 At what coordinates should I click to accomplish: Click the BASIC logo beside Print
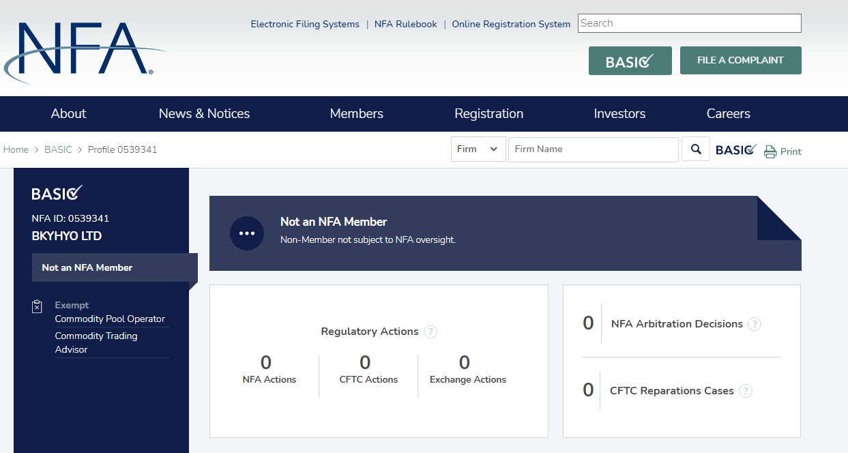coord(736,149)
